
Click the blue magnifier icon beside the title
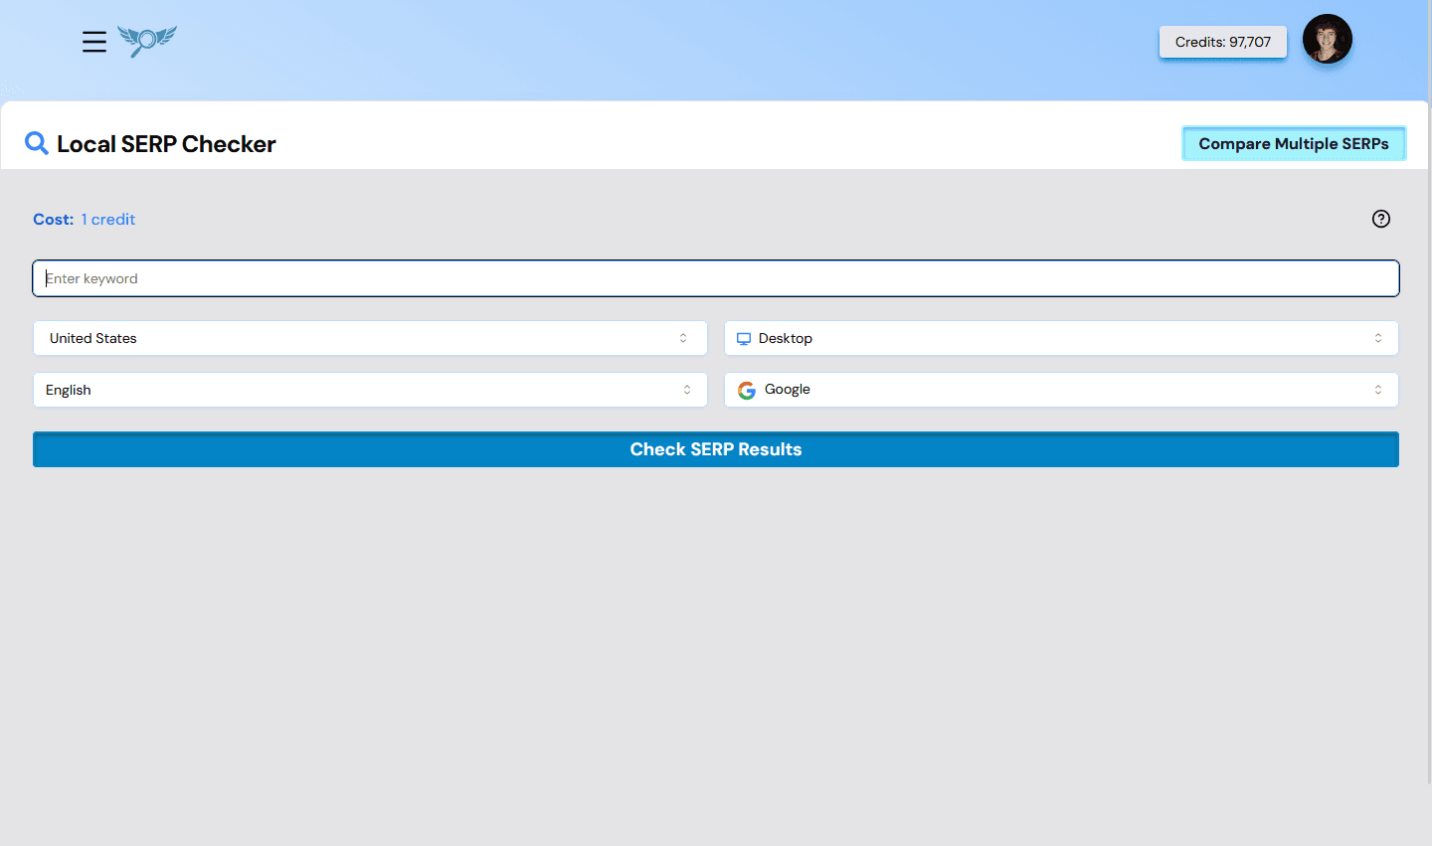(x=36, y=143)
